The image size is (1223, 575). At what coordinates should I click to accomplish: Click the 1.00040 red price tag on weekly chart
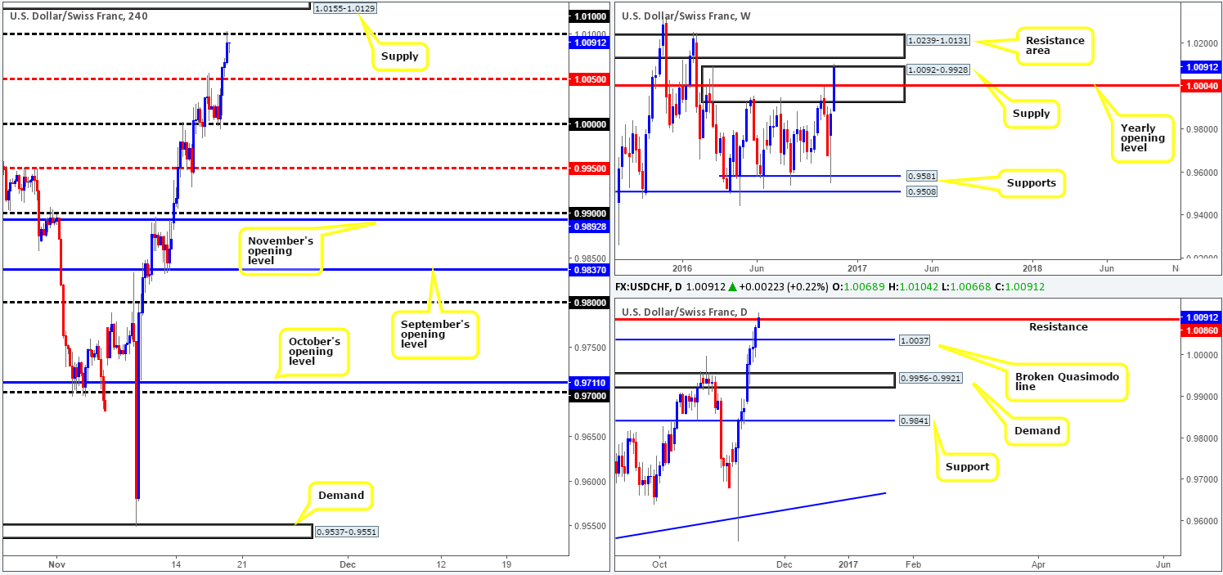point(1200,85)
